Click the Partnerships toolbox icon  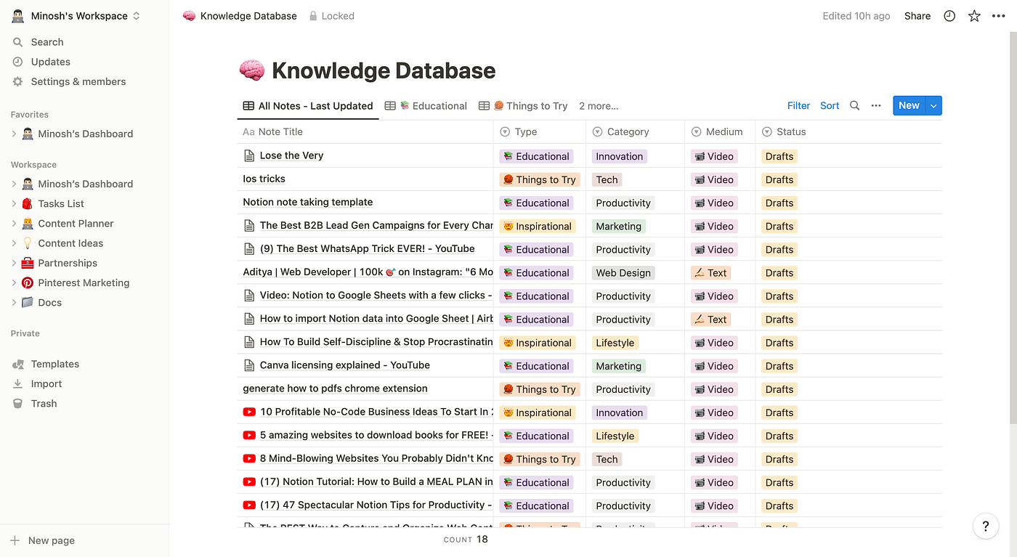pyautogui.click(x=28, y=263)
